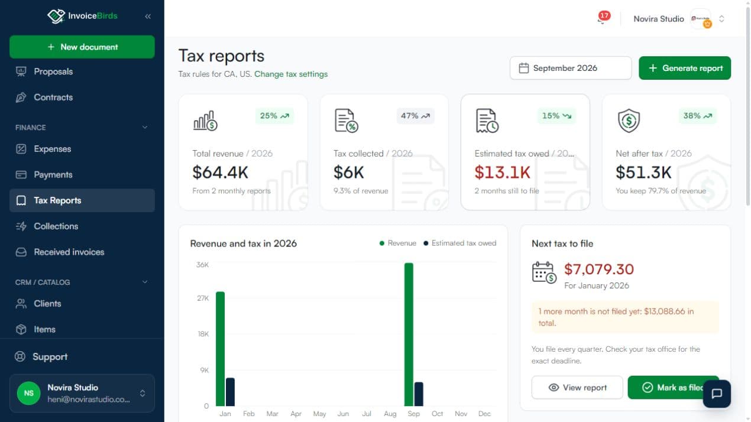The width and height of the screenshot is (751, 422).
Task: Click January's dark estimated tax bar
Action: pos(230,392)
